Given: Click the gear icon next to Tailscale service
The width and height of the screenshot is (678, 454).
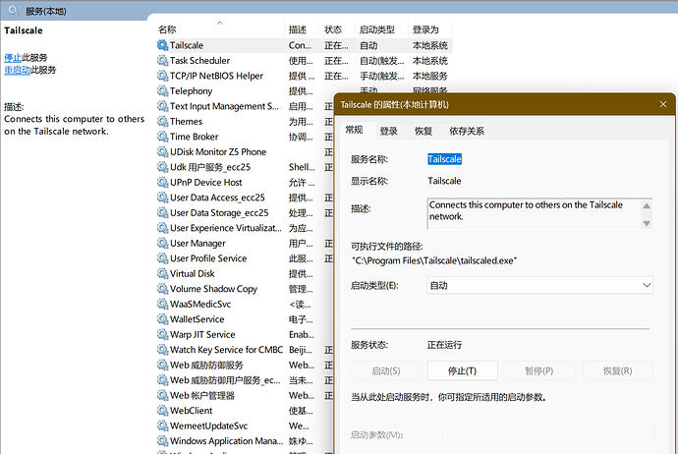Looking at the screenshot, I should point(162,45).
